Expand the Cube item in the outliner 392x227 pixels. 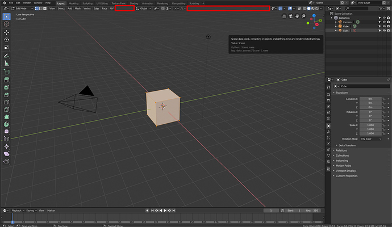tap(336, 26)
